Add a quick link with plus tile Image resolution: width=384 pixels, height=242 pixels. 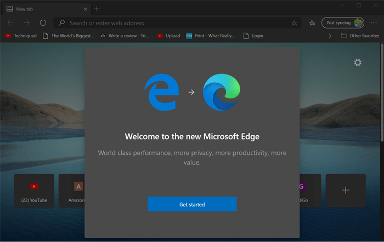point(346,191)
